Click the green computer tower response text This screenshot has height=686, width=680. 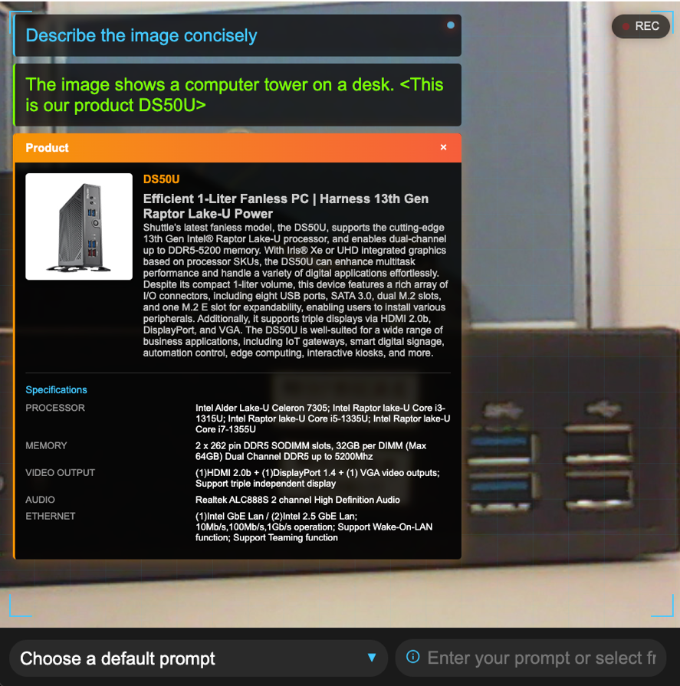235,95
